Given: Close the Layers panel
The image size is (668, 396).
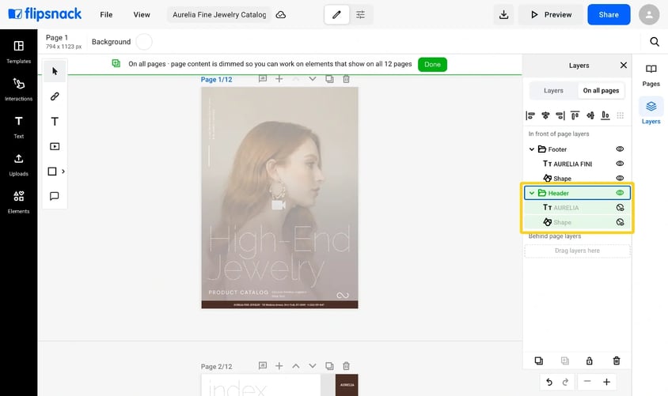Looking at the screenshot, I should 623,65.
